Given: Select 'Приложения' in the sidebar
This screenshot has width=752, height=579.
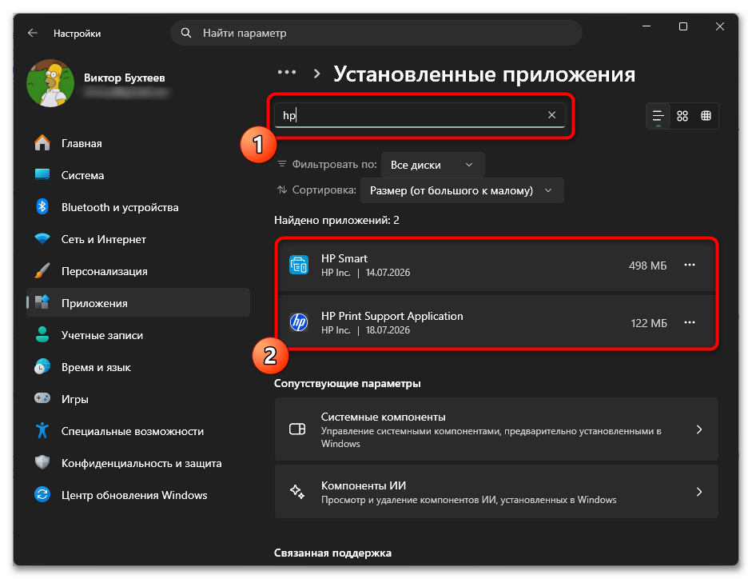Looking at the screenshot, I should point(138,303).
